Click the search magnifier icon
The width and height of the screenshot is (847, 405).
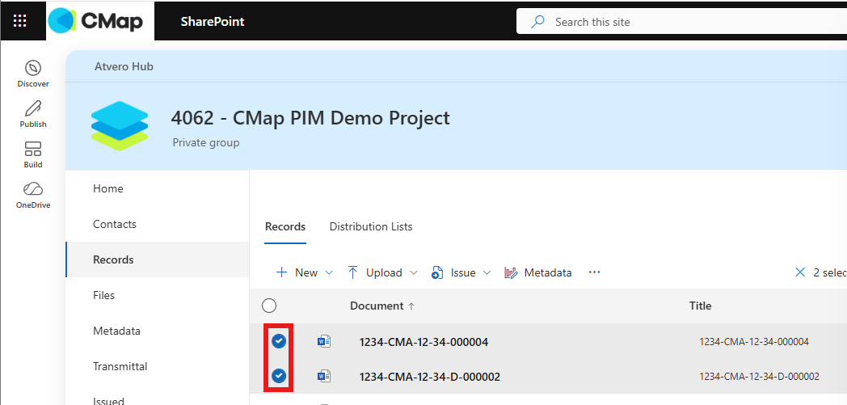(537, 22)
